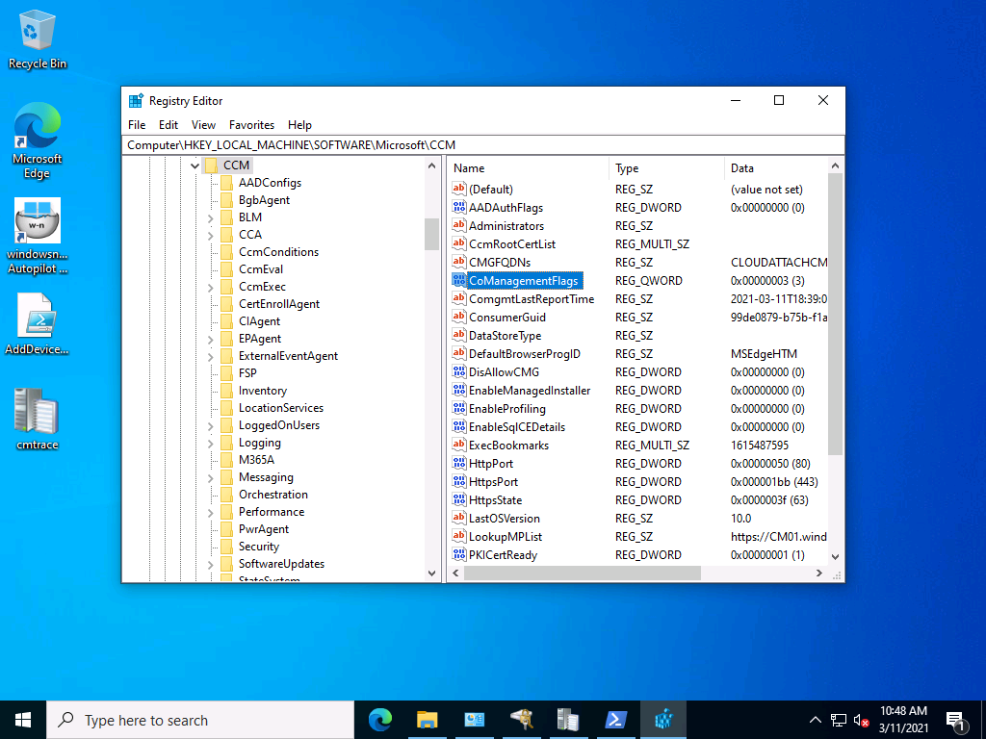Image resolution: width=986 pixels, height=739 pixels.
Task: Select the M365A key
Action: tap(256, 460)
